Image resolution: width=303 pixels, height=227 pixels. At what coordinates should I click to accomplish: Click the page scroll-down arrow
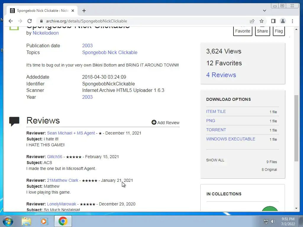coord(296,208)
